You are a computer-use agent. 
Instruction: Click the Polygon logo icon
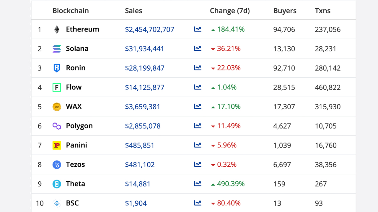57,126
